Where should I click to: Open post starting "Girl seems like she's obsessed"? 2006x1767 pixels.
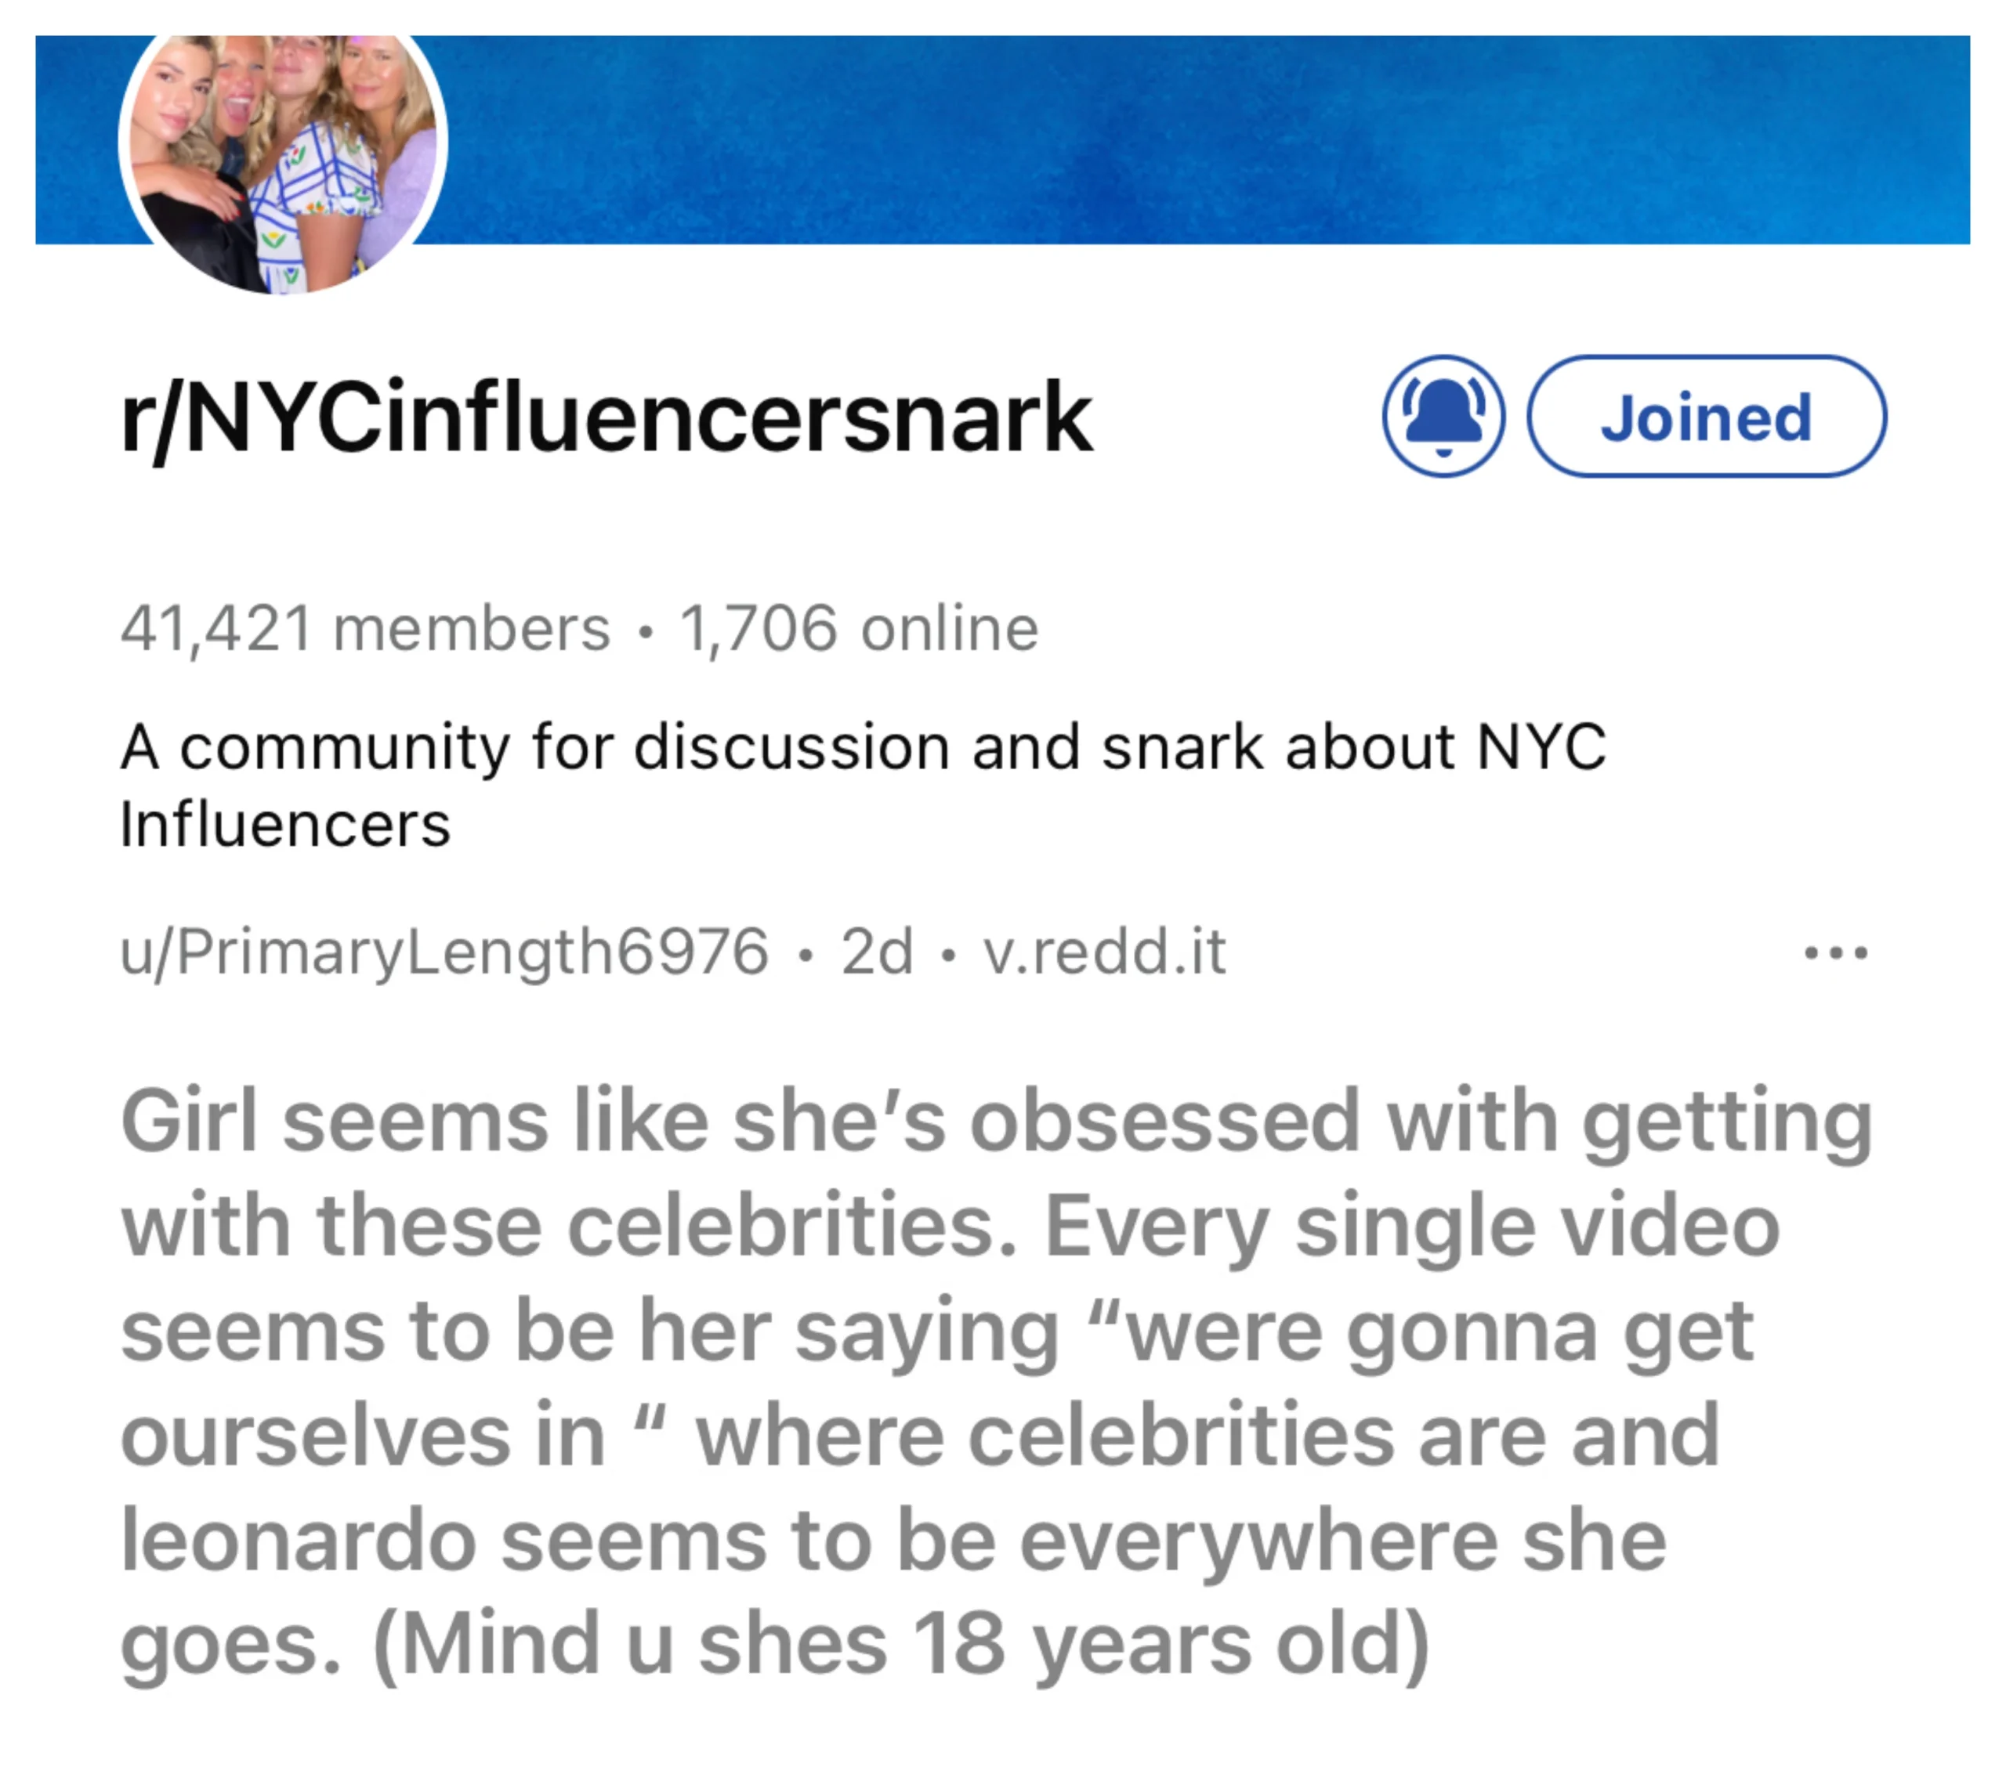(x=996, y=1122)
